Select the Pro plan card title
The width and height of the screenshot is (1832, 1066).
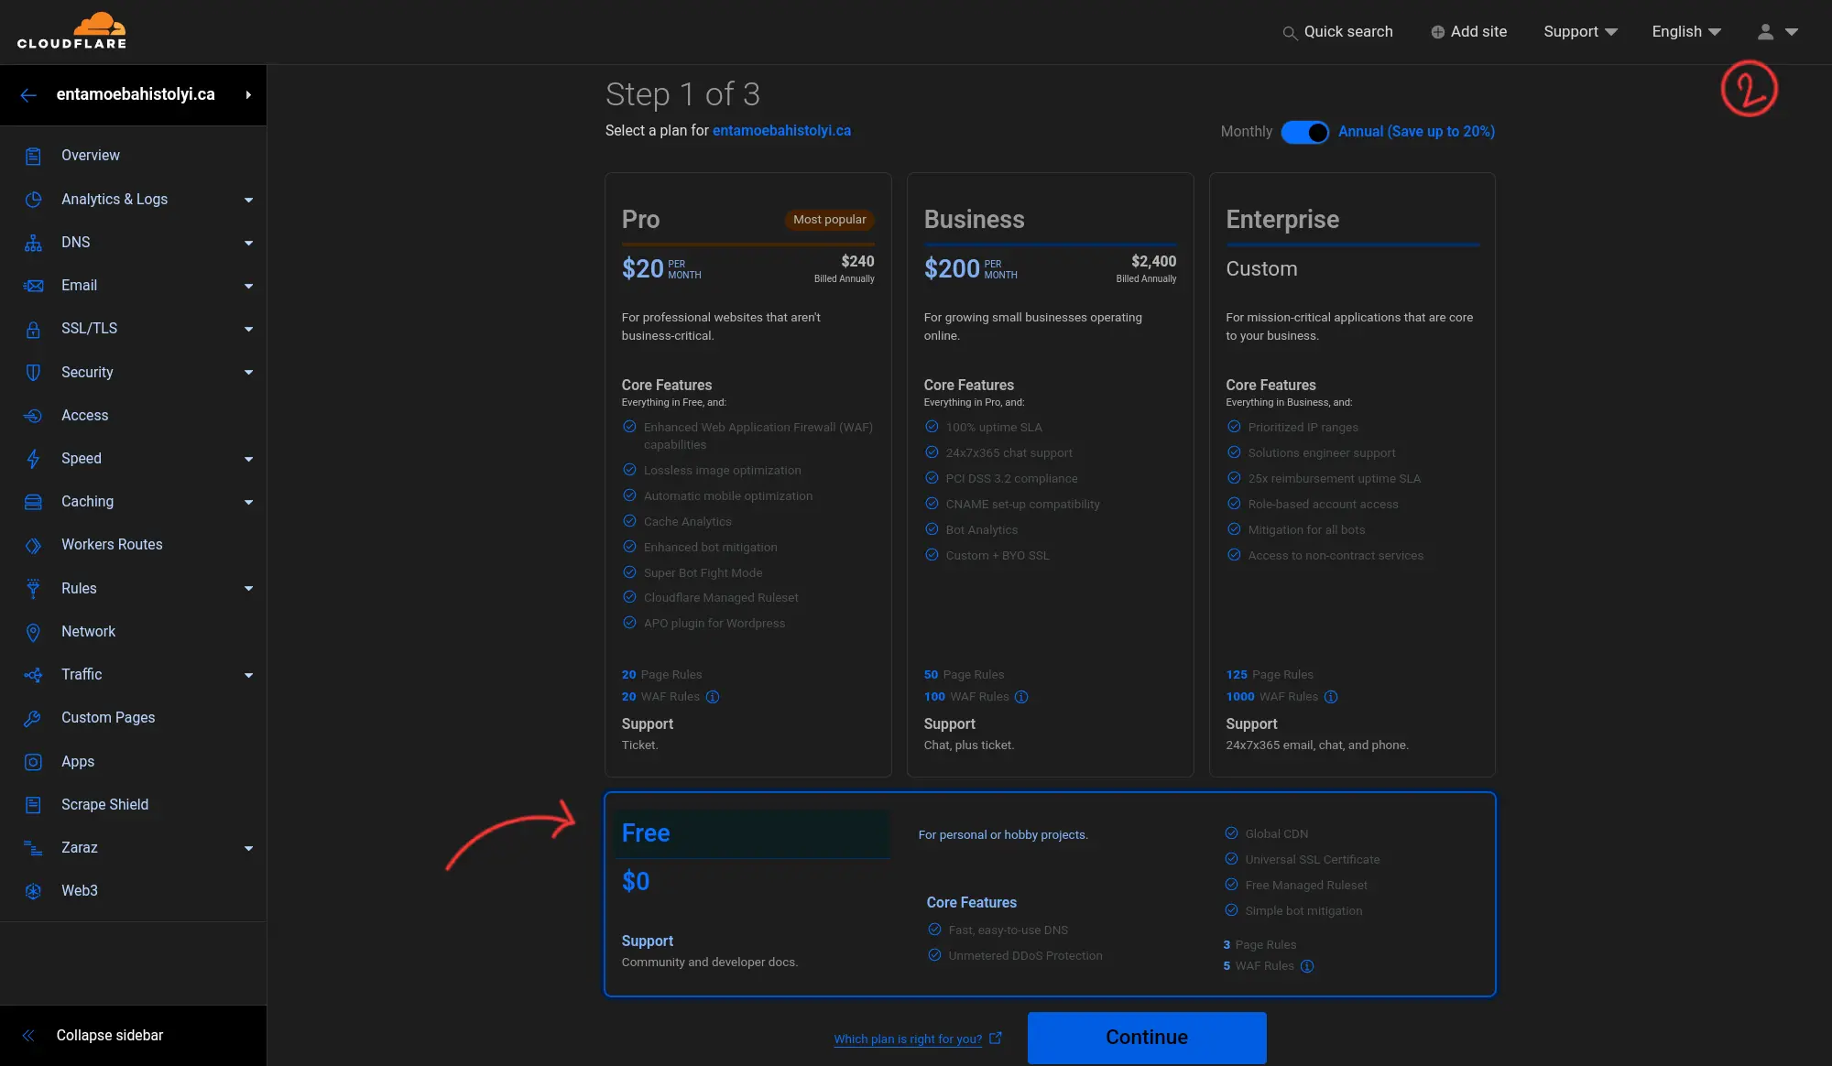coord(640,220)
